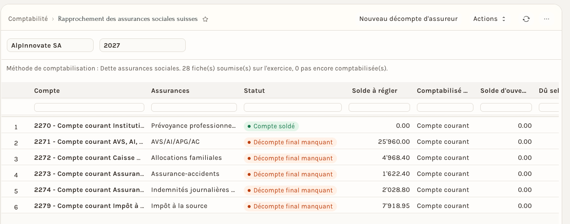Filter the Comptabilisé column

point(445,107)
